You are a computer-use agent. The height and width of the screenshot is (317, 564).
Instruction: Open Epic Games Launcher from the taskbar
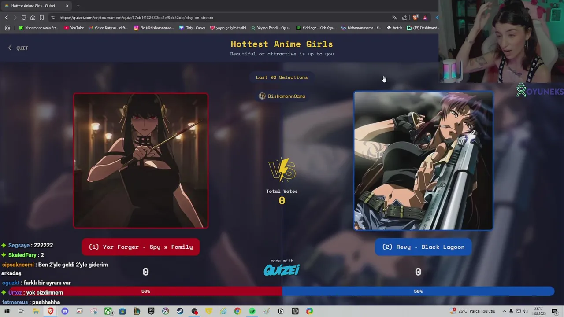click(151, 311)
